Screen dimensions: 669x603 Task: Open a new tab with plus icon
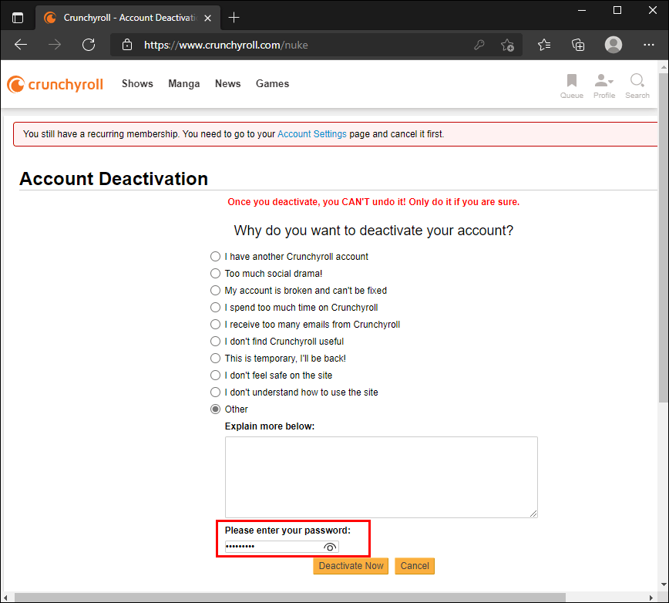(234, 18)
